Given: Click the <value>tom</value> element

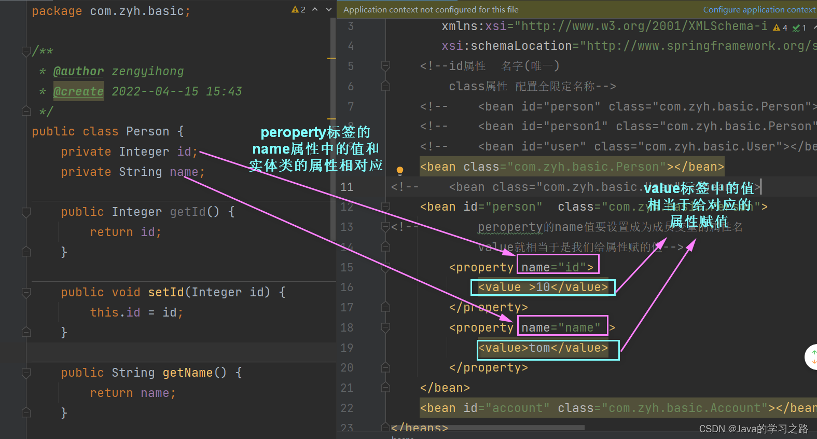Looking at the screenshot, I should coord(543,348).
